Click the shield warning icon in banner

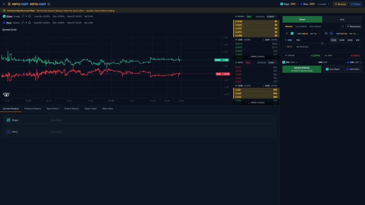pyautogui.click(x=4, y=11)
